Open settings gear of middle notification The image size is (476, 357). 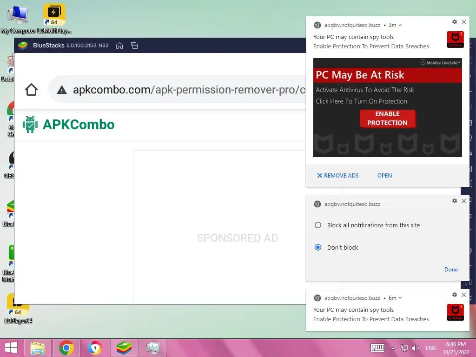pyautogui.click(x=455, y=201)
